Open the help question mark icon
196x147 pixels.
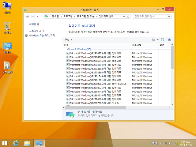pos(169,40)
